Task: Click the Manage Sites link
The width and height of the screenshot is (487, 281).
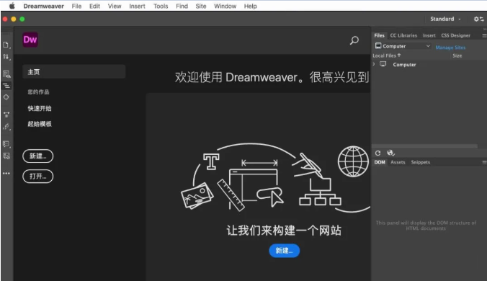Action: pos(450,48)
